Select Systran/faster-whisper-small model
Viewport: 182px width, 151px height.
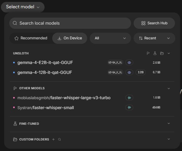click(x=45, y=108)
